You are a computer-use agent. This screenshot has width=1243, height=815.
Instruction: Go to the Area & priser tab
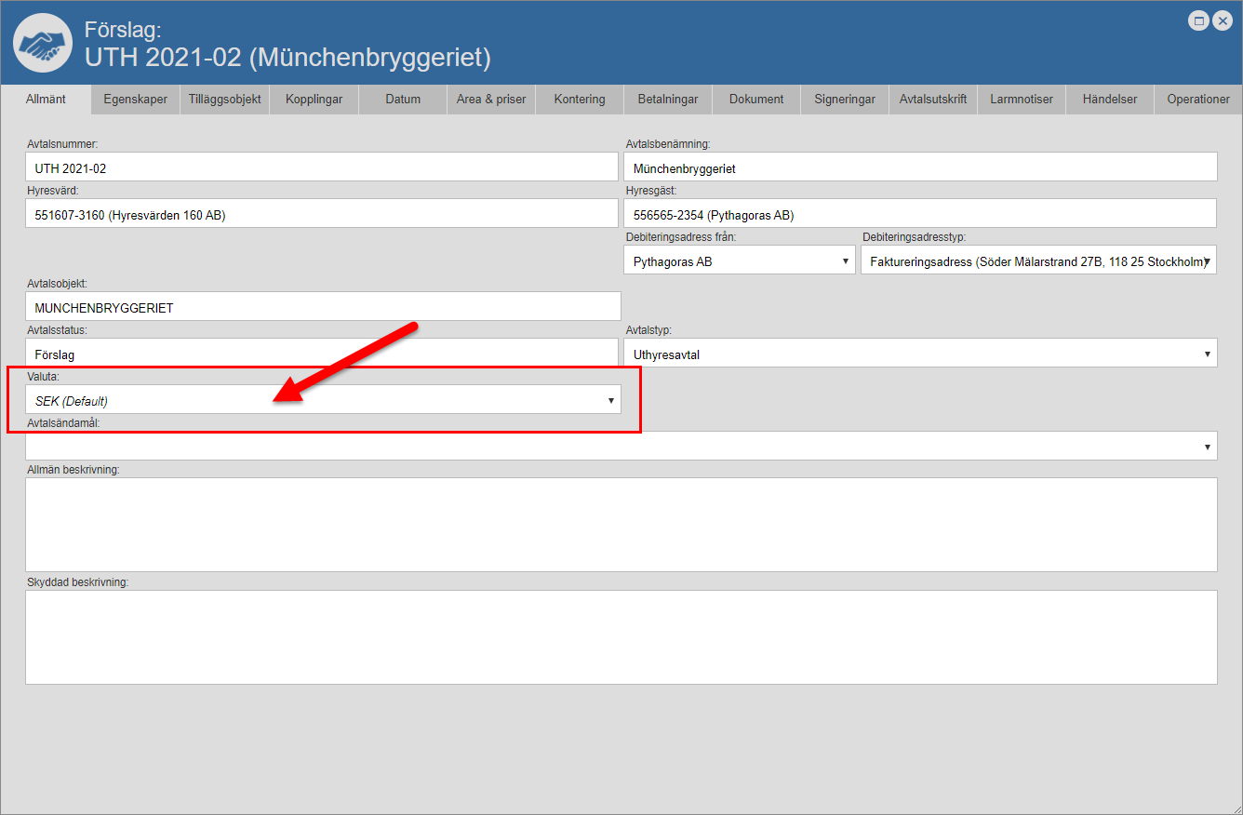(491, 100)
